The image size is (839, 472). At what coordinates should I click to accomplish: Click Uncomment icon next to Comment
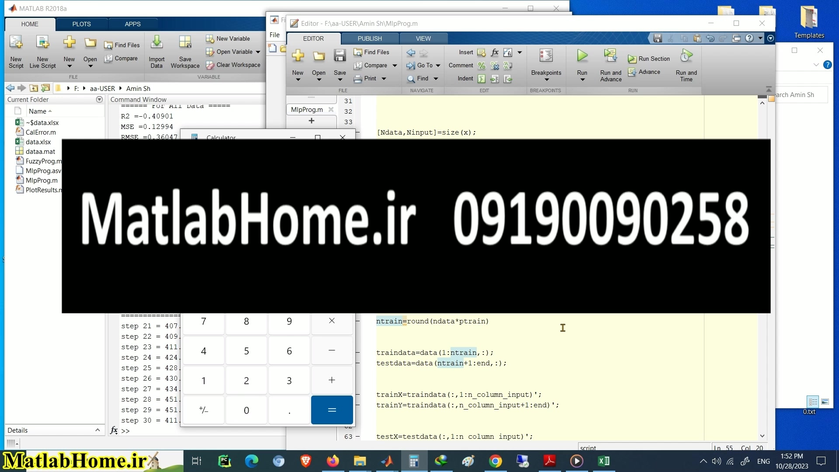click(495, 66)
